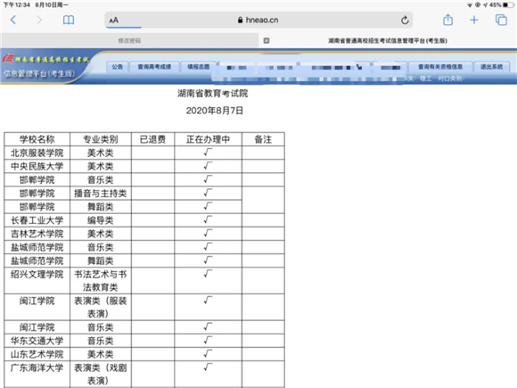Open the 查询高考成绩 menu item
This screenshot has width=517, height=388.
pos(154,67)
